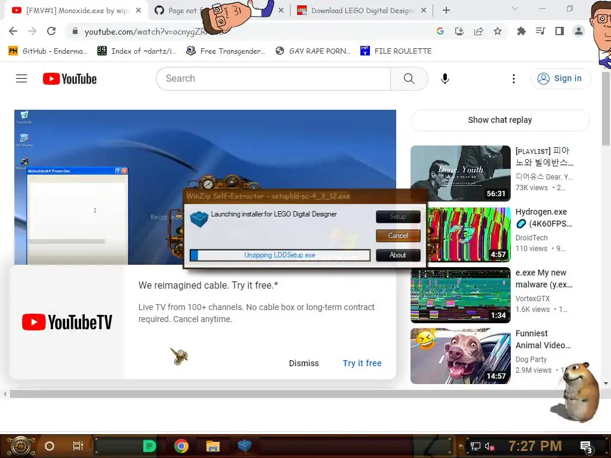The width and height of the screenshot is (611, 458).
Task: Open Hydrogen.exe video thumbnail
Action: (469, 234)
